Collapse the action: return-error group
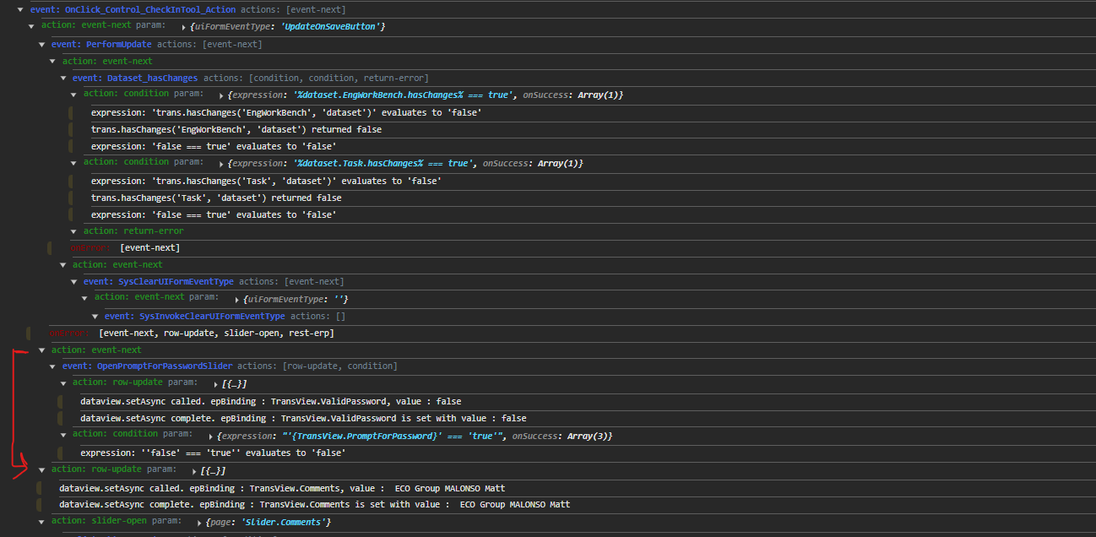 [x=73, y=231]
